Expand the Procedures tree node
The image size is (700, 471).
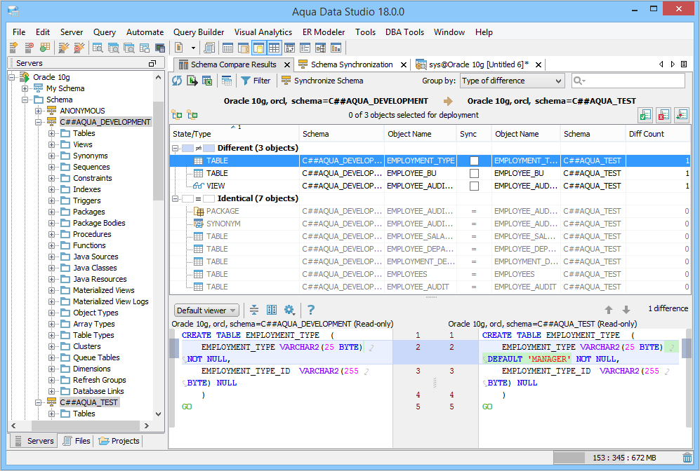53,234
